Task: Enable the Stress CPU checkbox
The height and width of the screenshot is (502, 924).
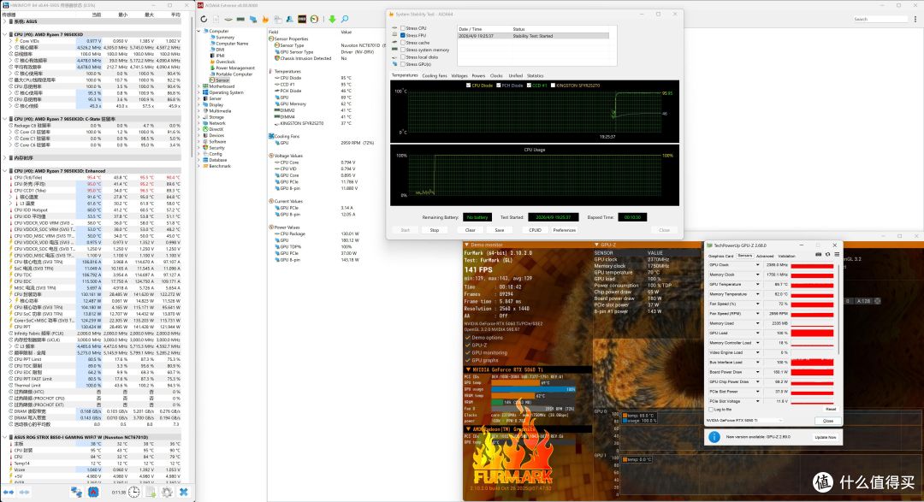Action: [x=403, y=28]
